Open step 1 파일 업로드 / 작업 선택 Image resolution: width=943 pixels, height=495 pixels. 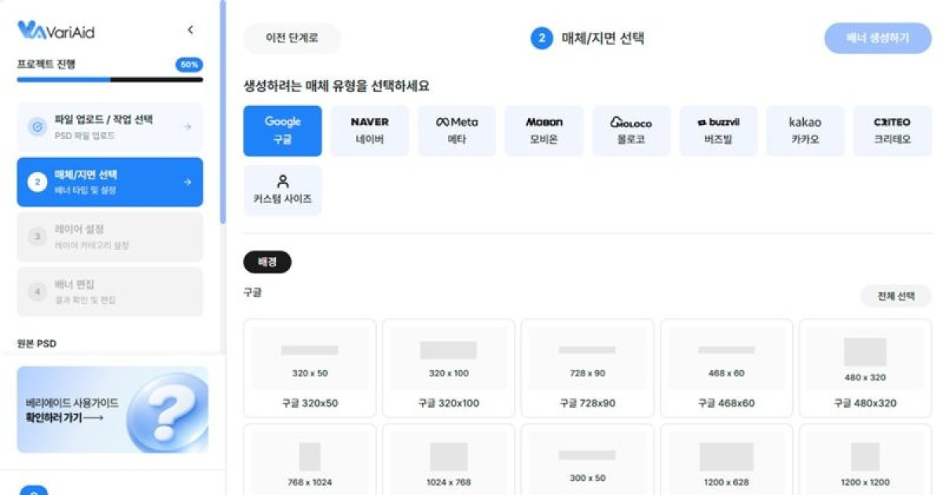tap(110, 126)
